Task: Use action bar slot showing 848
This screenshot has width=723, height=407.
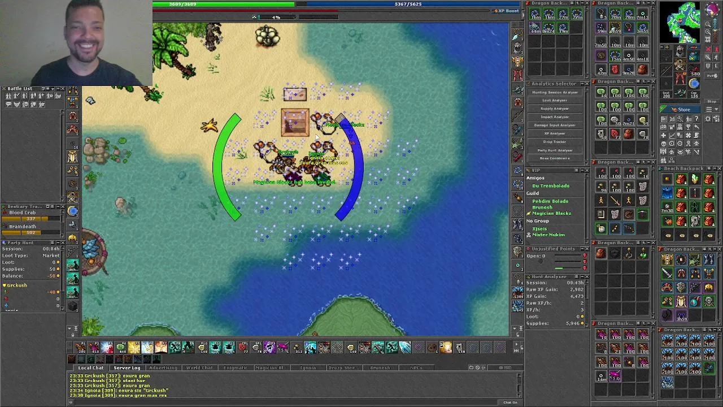Action: [121, 348]
